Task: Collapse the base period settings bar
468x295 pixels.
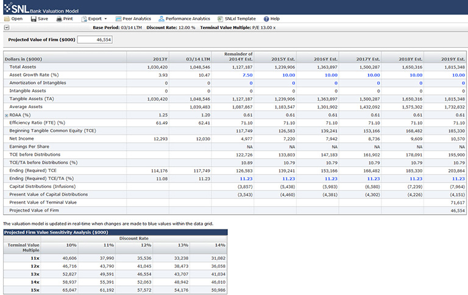Action: [x=6, y=27]
